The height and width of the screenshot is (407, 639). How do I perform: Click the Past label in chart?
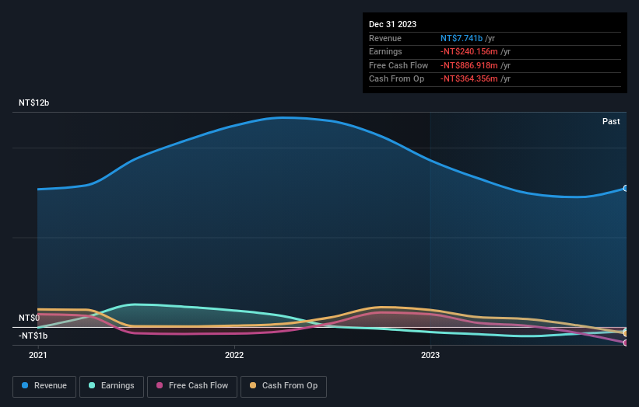tap(611, 121)
